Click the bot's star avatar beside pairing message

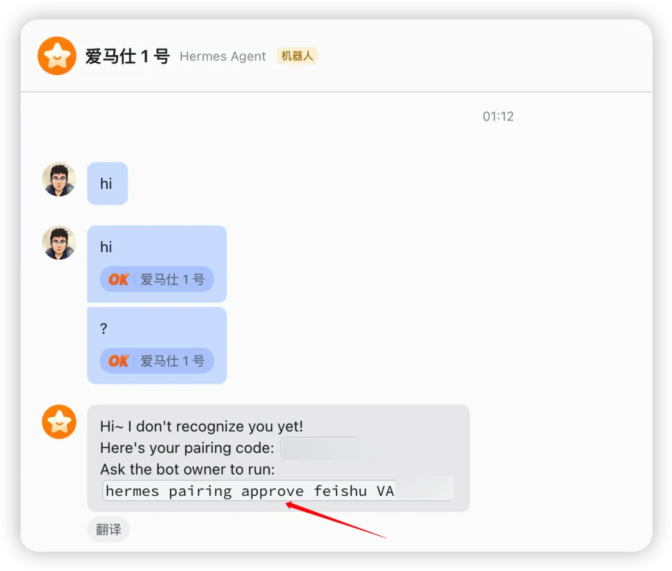click(59, 422)
